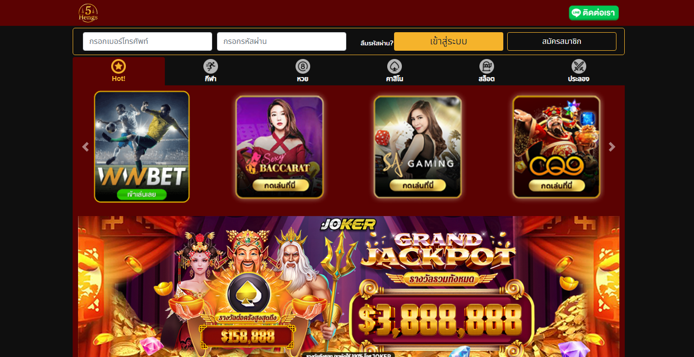694x357 pixels.
Task: Open the Joker Grand Jackpot banner
Action: point(349,286)
